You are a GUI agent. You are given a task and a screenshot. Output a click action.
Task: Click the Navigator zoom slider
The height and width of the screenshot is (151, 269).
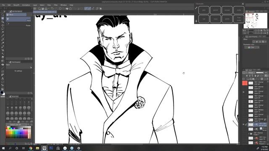tap(251, 31)
